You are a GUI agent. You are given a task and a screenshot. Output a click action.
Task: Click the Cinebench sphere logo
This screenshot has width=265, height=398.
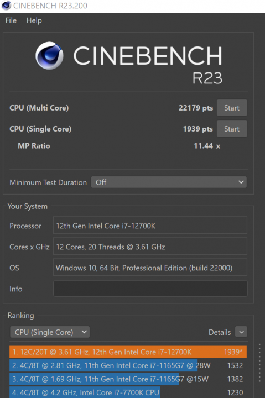49,56
